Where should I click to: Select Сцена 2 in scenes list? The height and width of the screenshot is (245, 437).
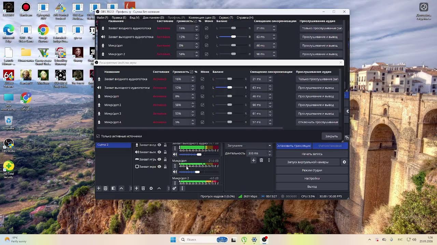point(113,145)
